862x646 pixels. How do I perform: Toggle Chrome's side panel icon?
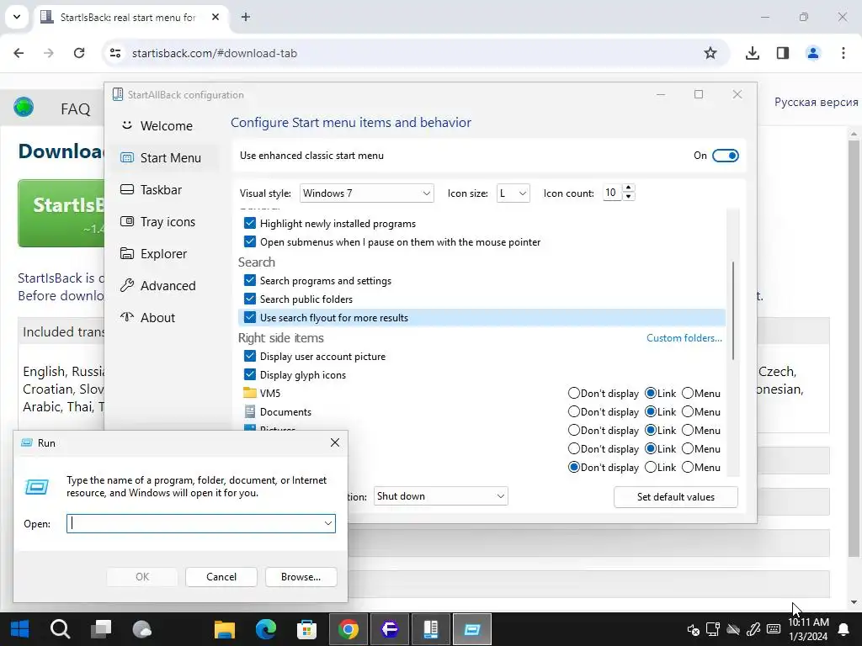point(782,53)
